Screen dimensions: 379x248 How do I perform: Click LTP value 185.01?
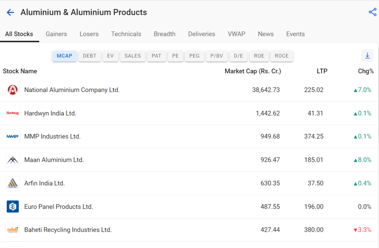tap(314, 160)
